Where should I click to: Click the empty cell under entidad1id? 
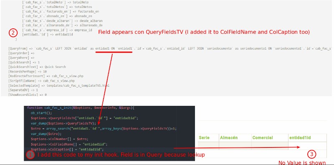[307, 146]
